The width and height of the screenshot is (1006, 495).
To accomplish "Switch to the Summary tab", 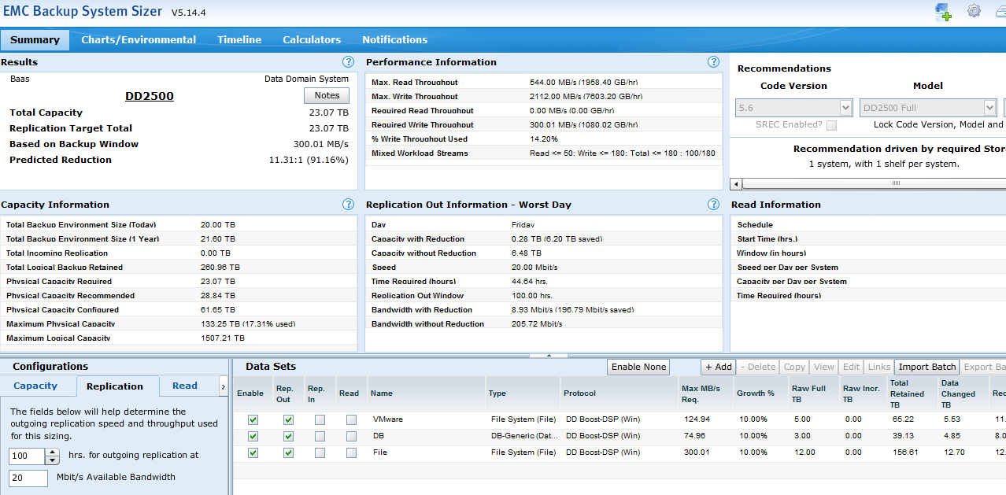I will coord(35,39).
